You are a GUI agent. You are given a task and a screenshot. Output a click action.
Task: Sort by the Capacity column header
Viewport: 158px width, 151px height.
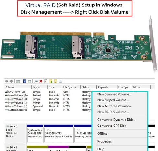coord(107,87)
